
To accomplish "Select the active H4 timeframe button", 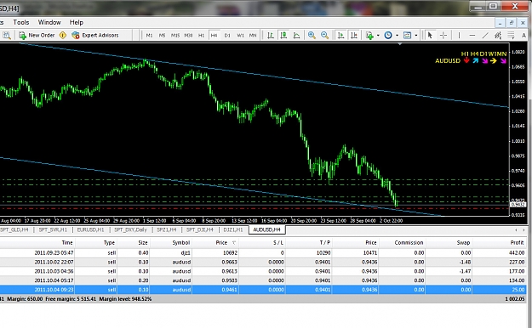I will [x=215, y=35].
